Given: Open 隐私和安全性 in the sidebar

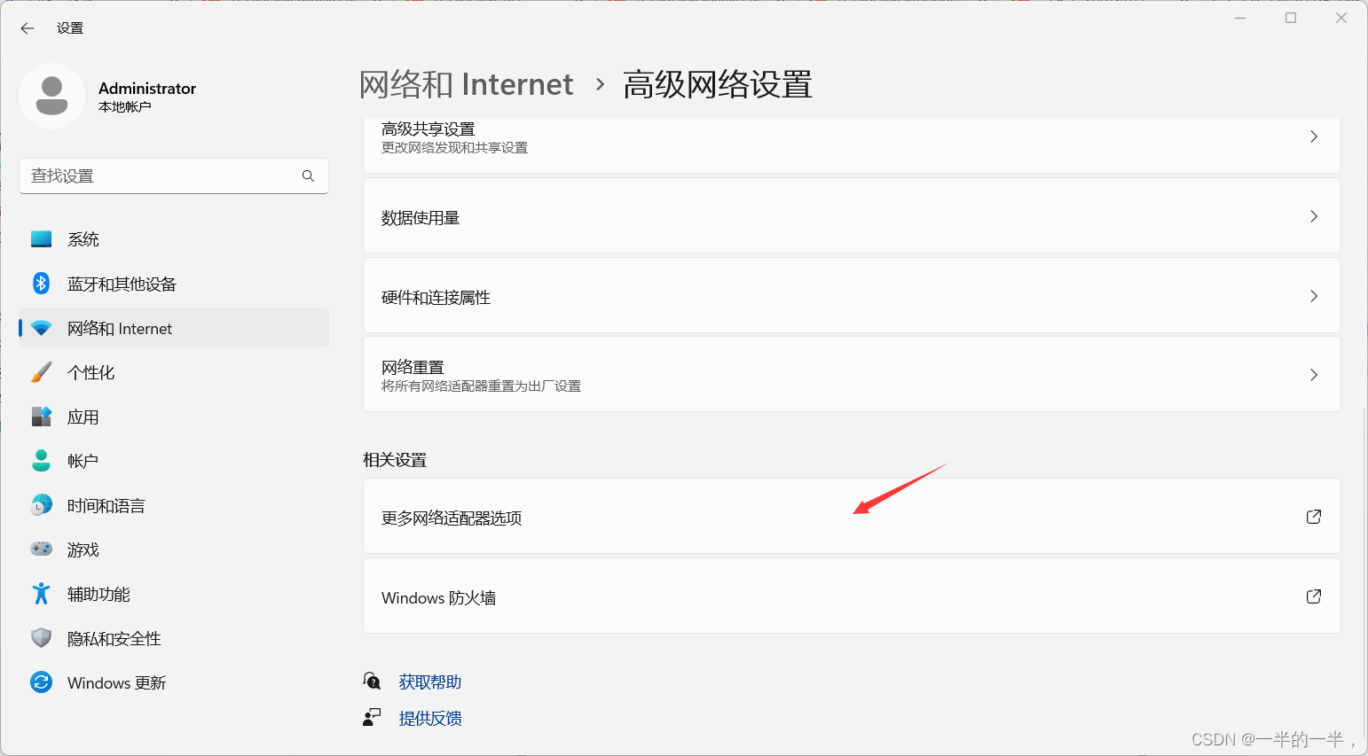Looking at the screenshot, I should point(174,638).
